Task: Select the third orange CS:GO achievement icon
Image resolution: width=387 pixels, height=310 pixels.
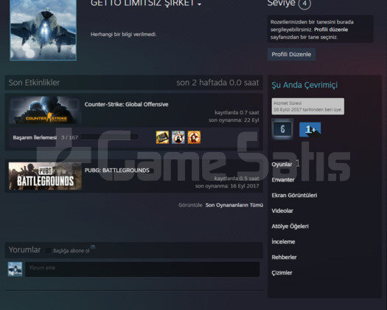Action: pyautogui.click(x=194, y=137)
